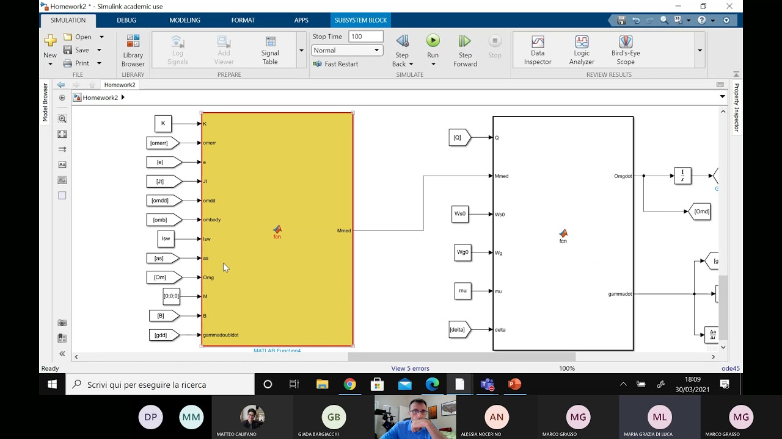Click the Zoom In tool in left palette
The height and width of the screenshot is (439, 782).
(62, 119)
